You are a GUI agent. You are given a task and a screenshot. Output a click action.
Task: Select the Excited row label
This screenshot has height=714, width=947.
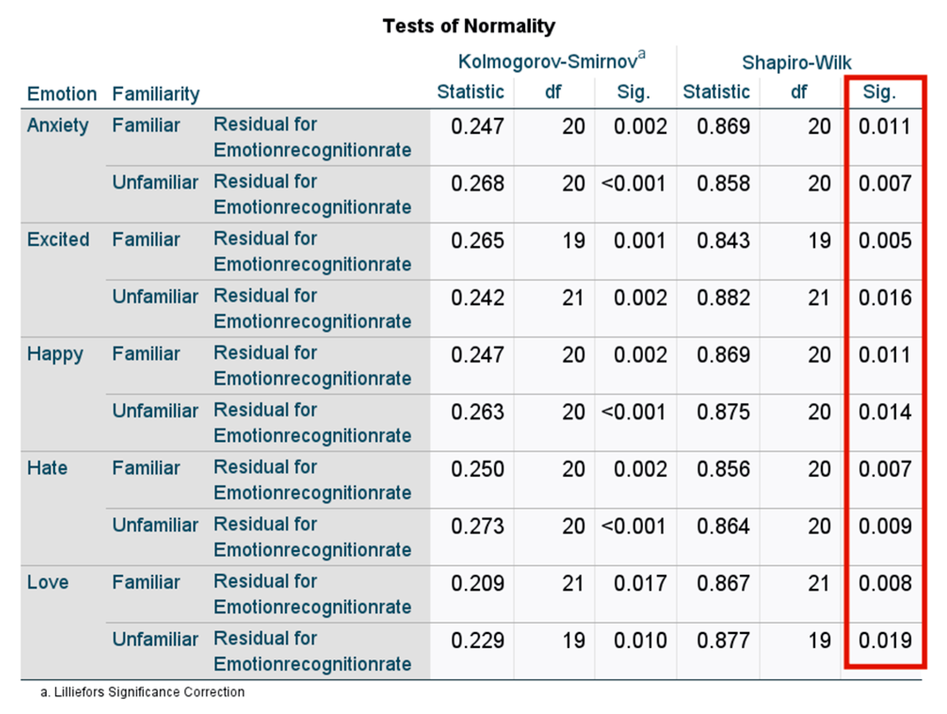[58, 240]
